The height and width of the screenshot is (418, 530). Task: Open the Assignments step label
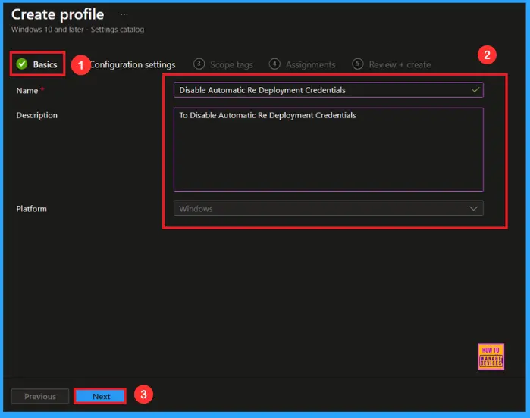click(310, 64)
